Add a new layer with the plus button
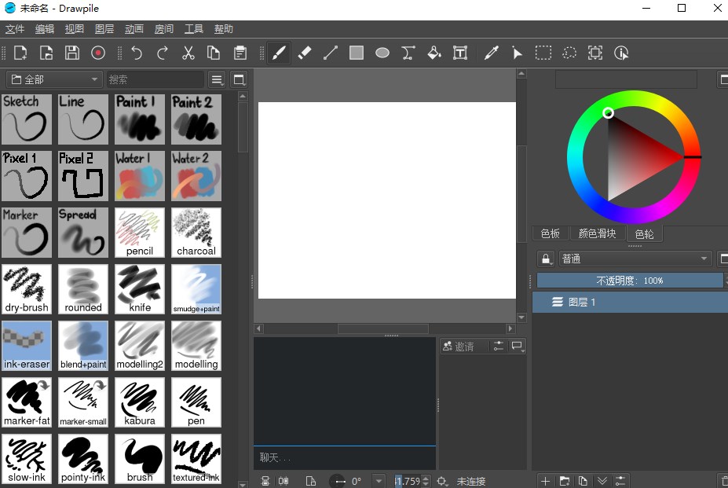Screen dimensions: 728x488 [x=545, y=479]
